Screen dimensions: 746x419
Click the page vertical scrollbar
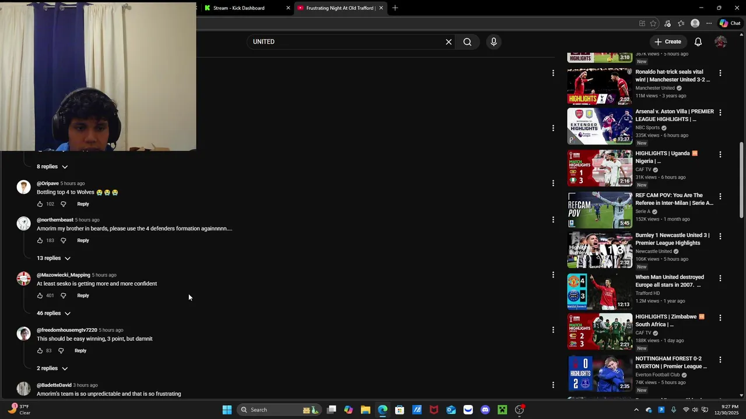coord(741,180)
